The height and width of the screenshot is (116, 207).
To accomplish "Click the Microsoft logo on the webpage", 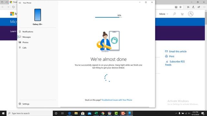I will 12,14.
